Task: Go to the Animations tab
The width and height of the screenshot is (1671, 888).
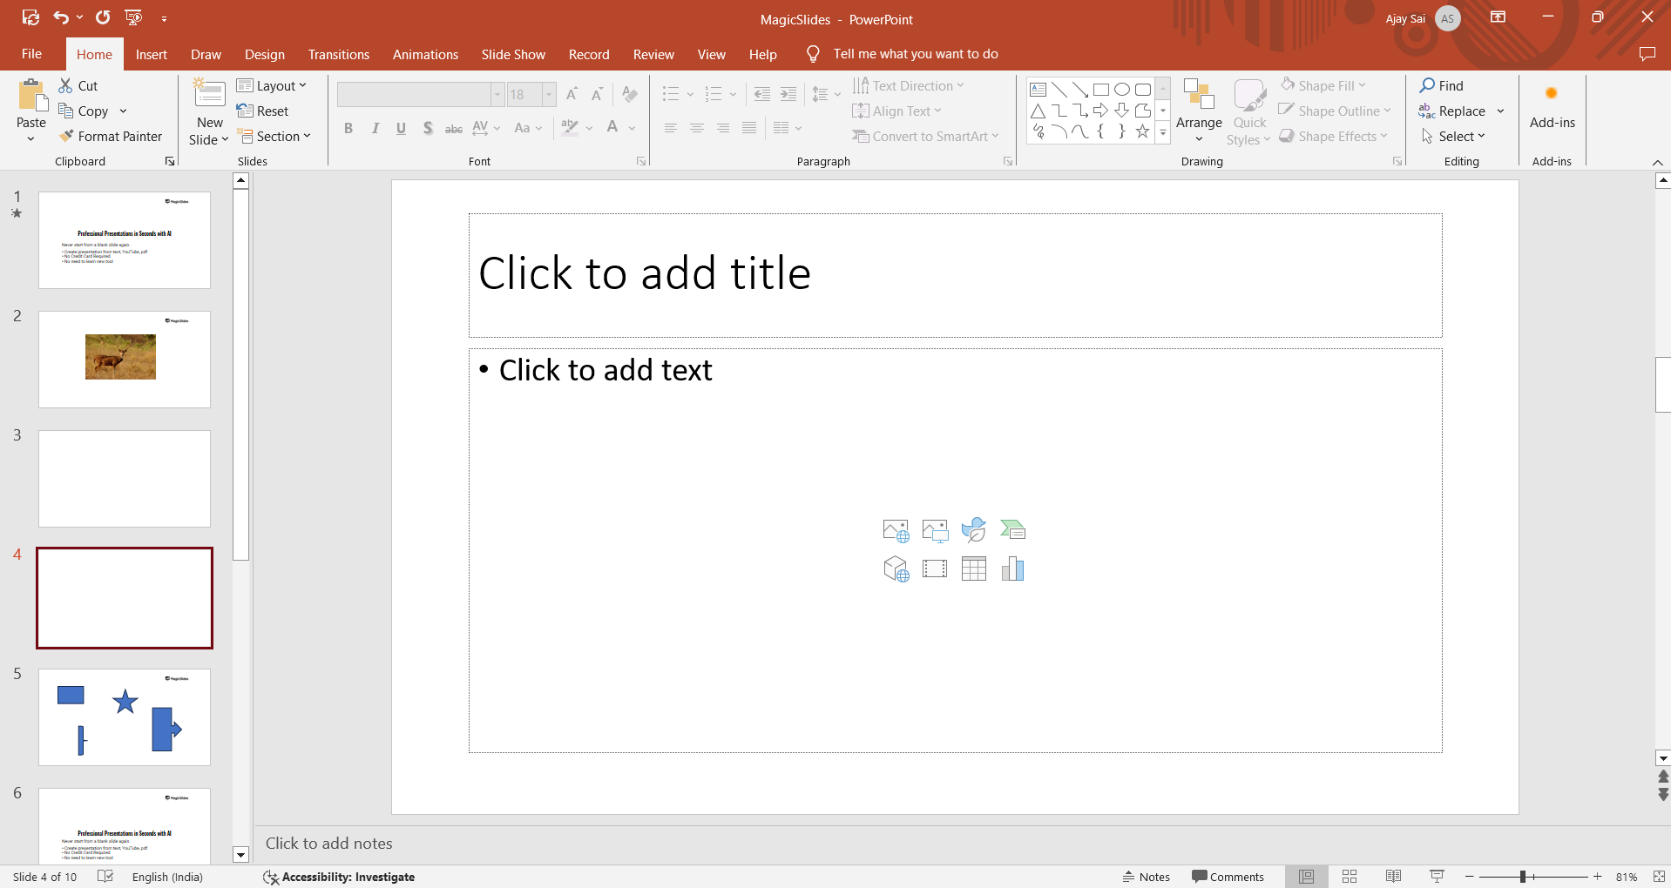Action: (x=425, y=54)
